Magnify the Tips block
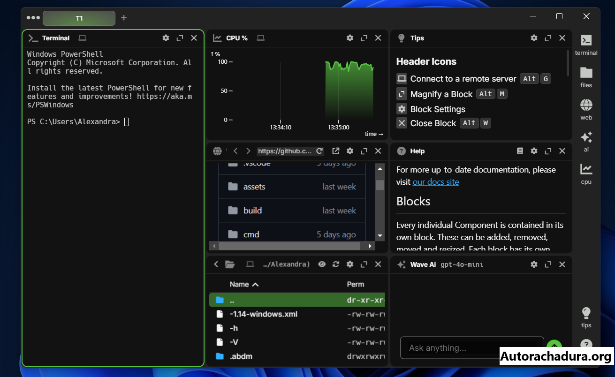This screenshot has width=615, height=377. (548, 38)
